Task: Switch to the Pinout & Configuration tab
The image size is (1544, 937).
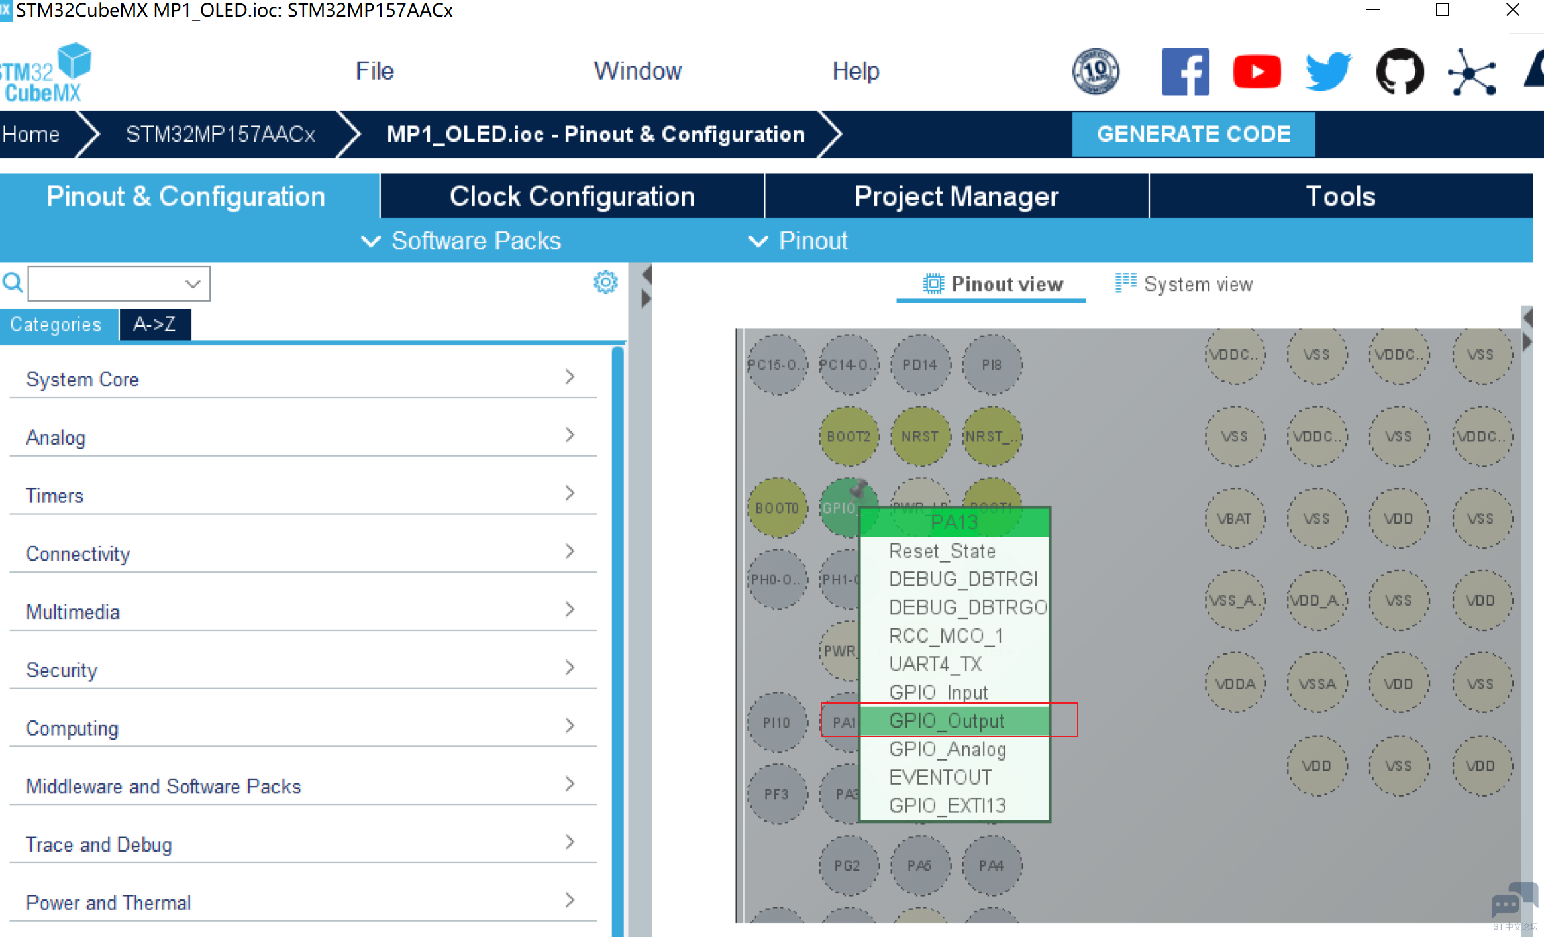Action: [x=189, y=196]
